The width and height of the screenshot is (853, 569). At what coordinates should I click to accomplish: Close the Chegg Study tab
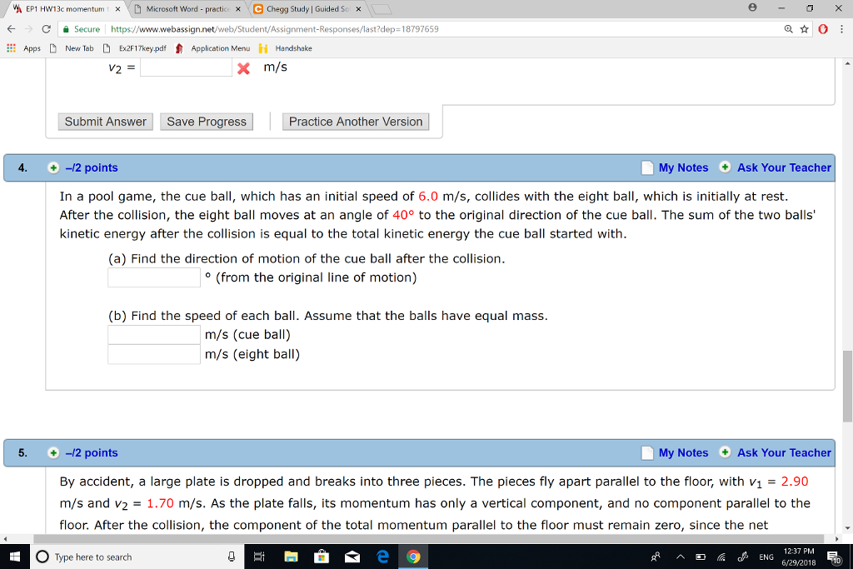(x=358, y=9)
